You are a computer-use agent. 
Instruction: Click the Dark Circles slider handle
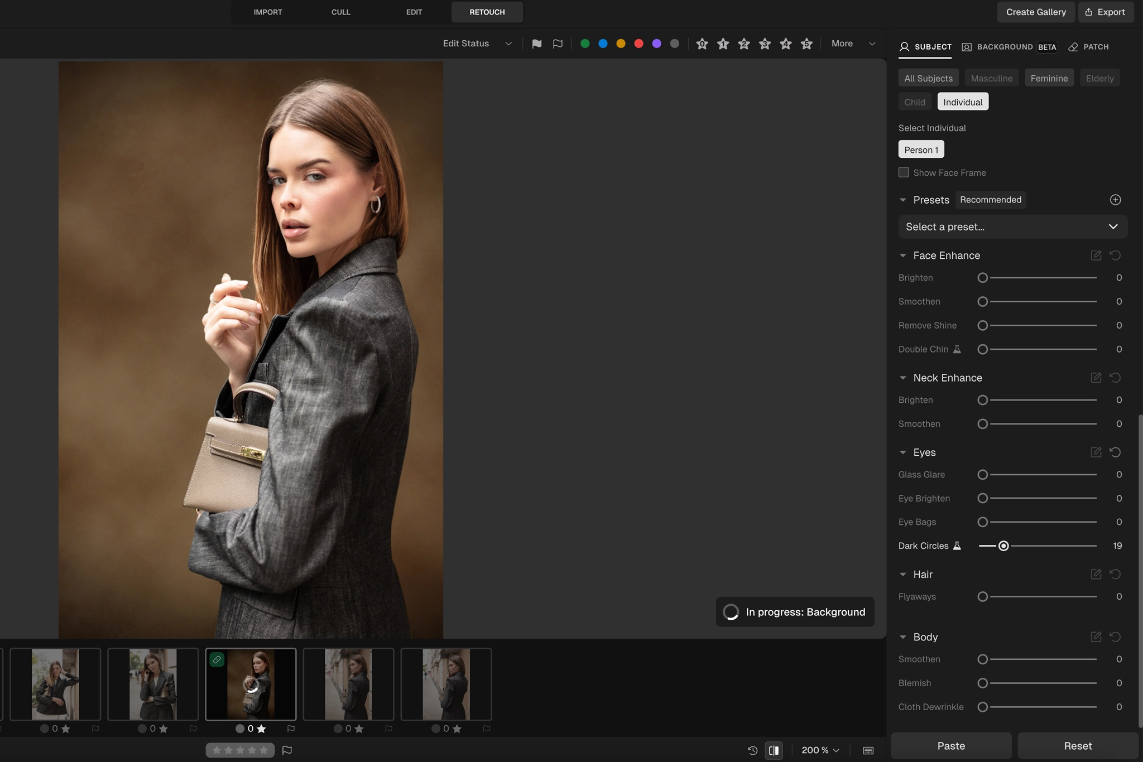tap(1003, 546)
